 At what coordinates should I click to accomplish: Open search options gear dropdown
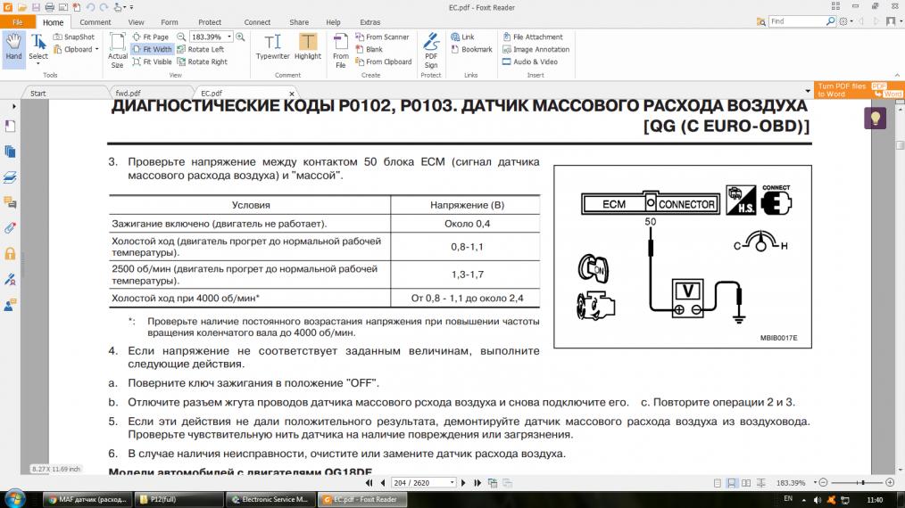pyautogui.click(x=845, y=21)
